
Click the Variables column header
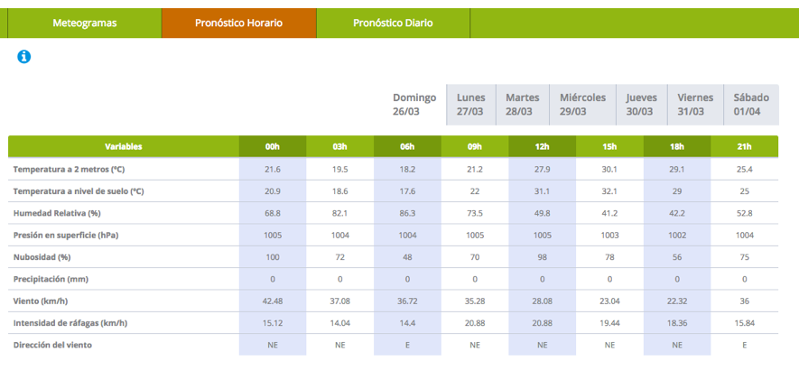(124, 146)
